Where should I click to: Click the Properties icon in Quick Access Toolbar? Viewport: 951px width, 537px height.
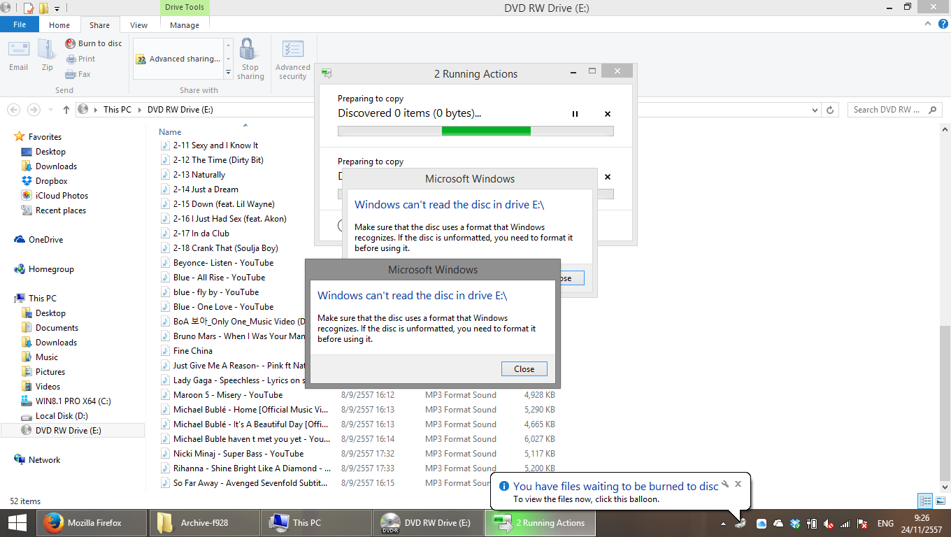(x=29, y=8)
